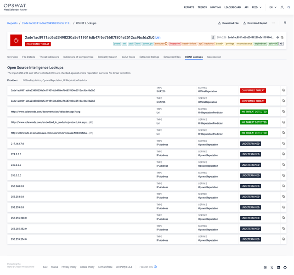Viewport: 294px width, 275px height.
Task: Open the Geolocation tab
Action: tap(214, 57)
